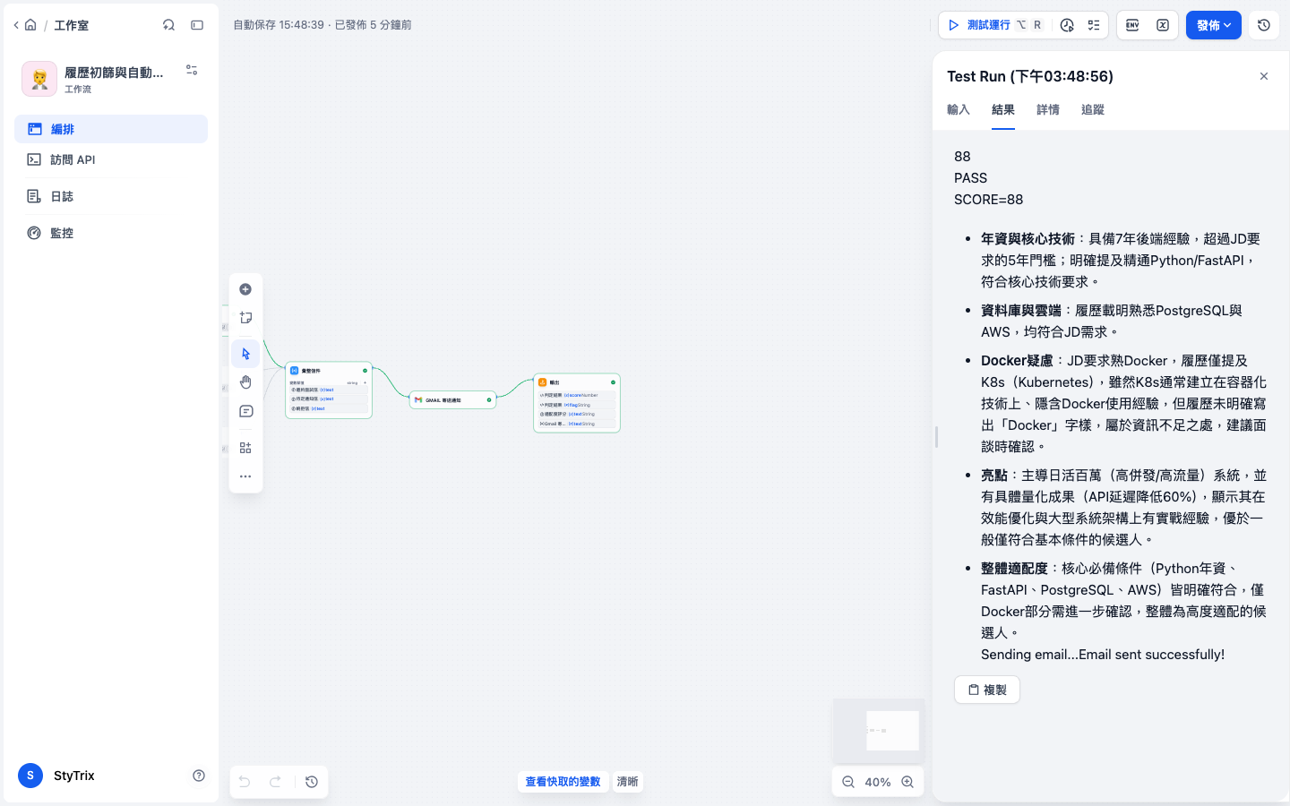The image size is (1290, 806).
Task: Open more canvas options three dots
Action: tap(245, 476)
